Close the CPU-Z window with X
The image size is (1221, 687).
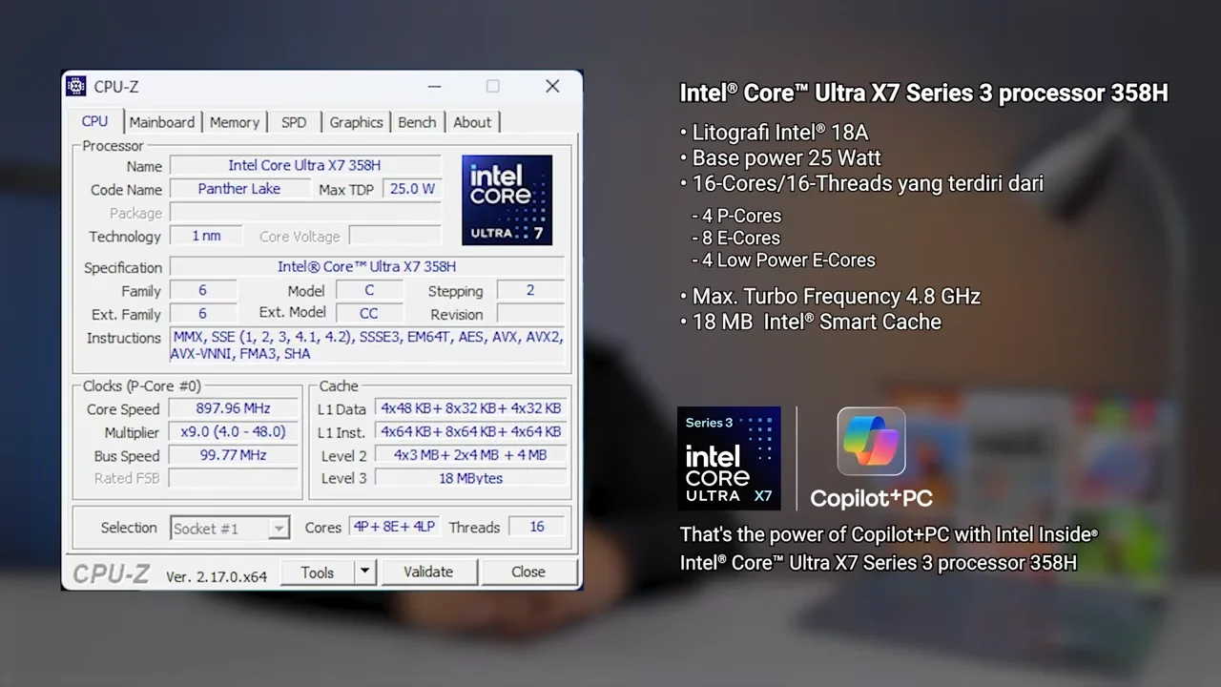click(x=552, y=86)
